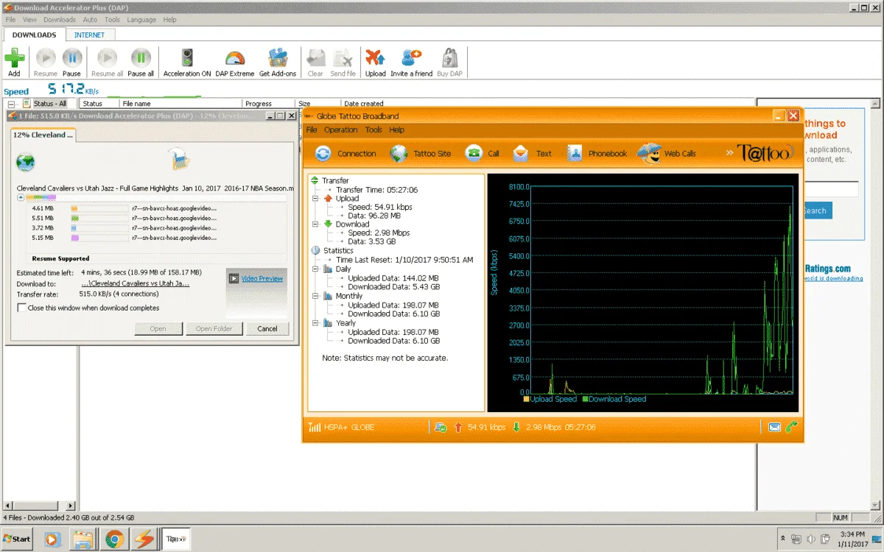Toggle Acceleration ON traffic light icon
This screenshot has width=884, height=552.
pos(187,58)
